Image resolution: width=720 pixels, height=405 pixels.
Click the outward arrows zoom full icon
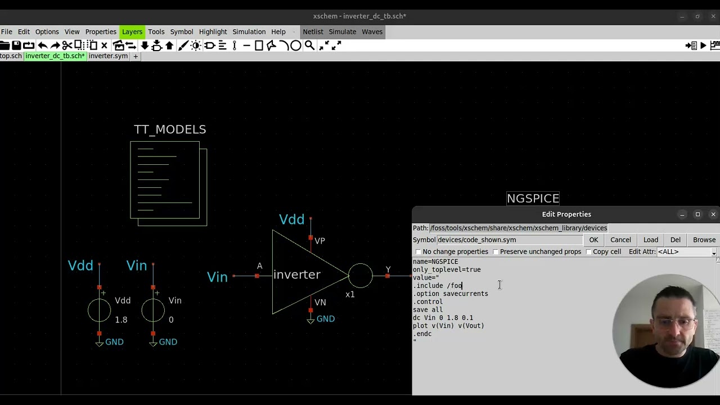click(x=336, y=46)
